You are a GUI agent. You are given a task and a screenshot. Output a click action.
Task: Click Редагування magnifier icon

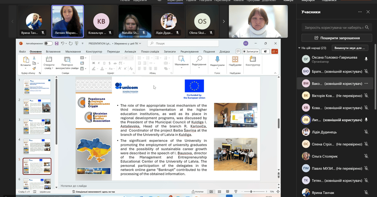click(x=199, y=59)
